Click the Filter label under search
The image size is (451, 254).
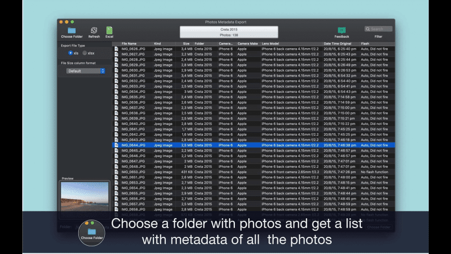point(378,36)
